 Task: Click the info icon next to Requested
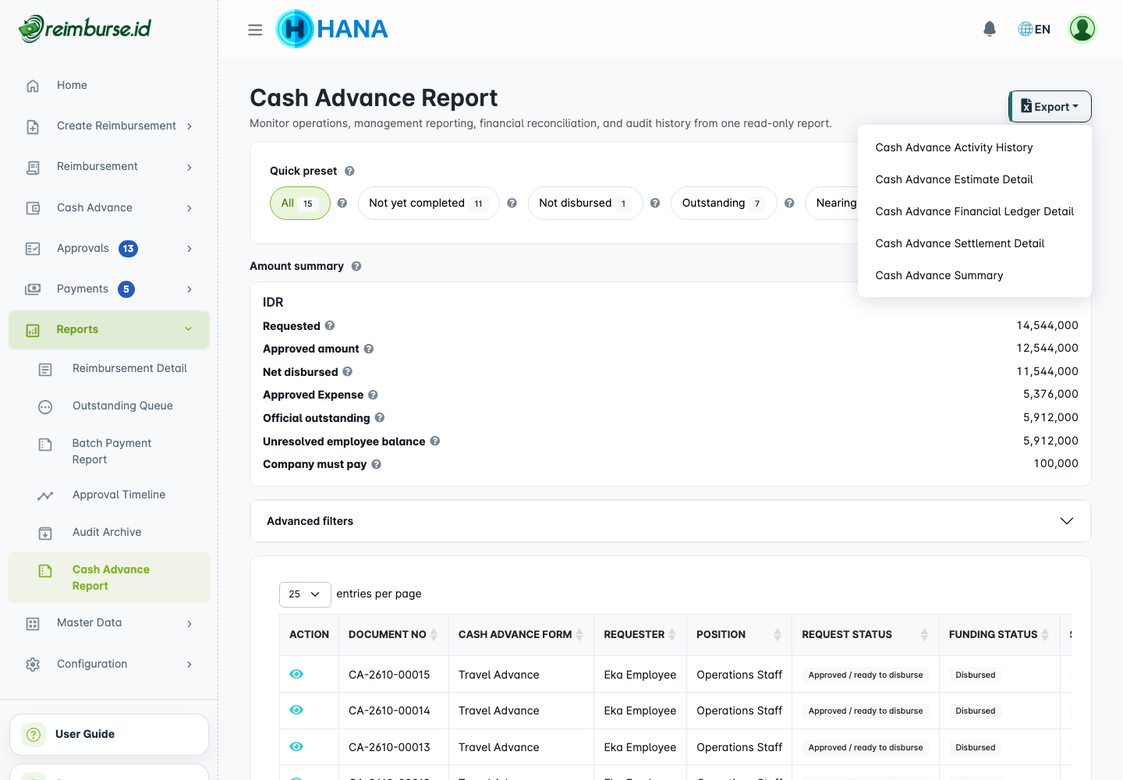click(330, 325)
